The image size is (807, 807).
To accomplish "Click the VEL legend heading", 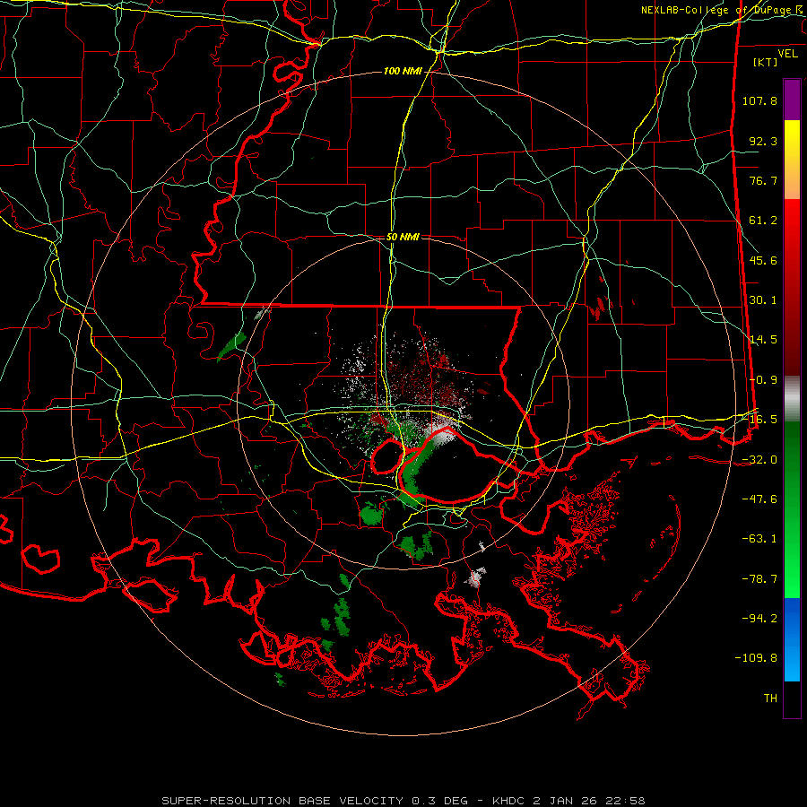I will 787,54.
